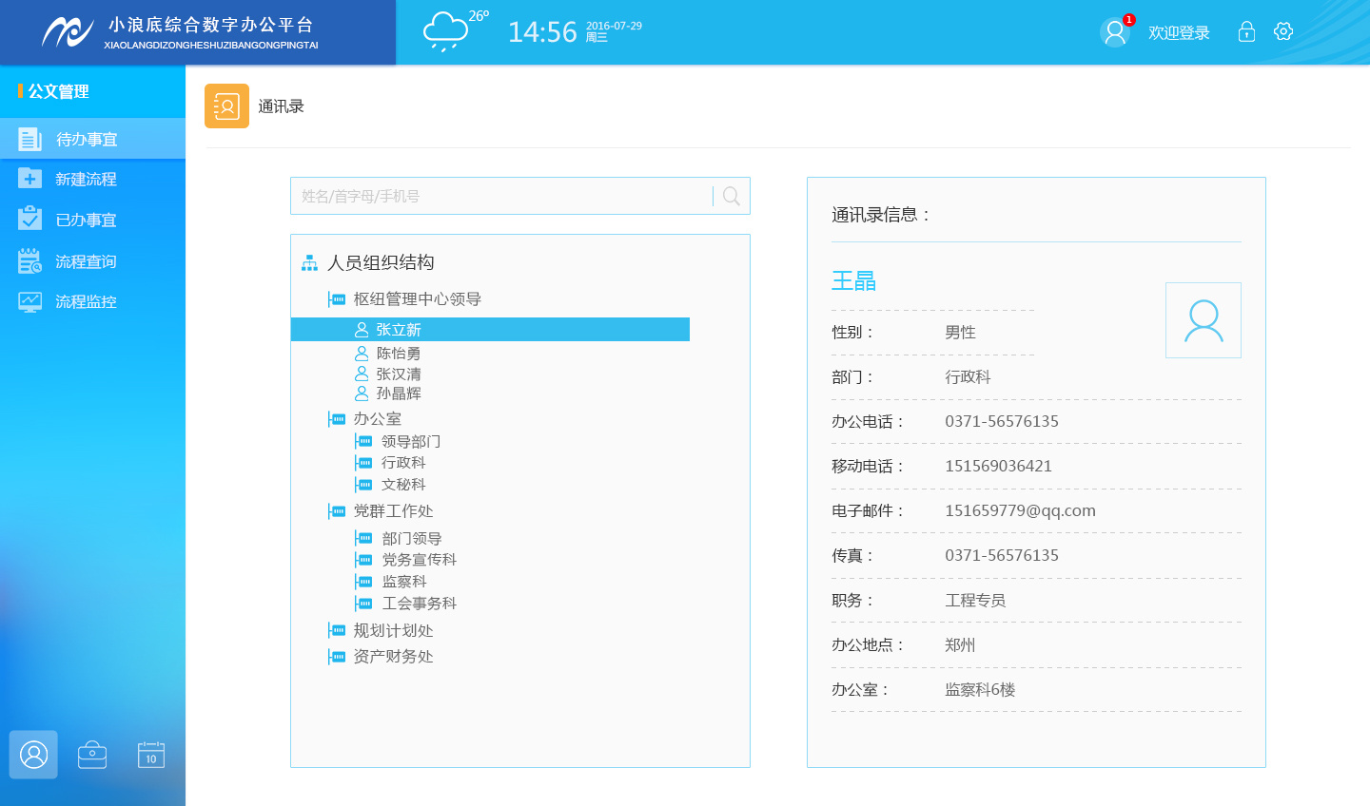Select contact 孙晶辉 in tree
Image resolution: width=1370 pixels, height=806 pixels.
pyautogui.click(x=399, y=393)
